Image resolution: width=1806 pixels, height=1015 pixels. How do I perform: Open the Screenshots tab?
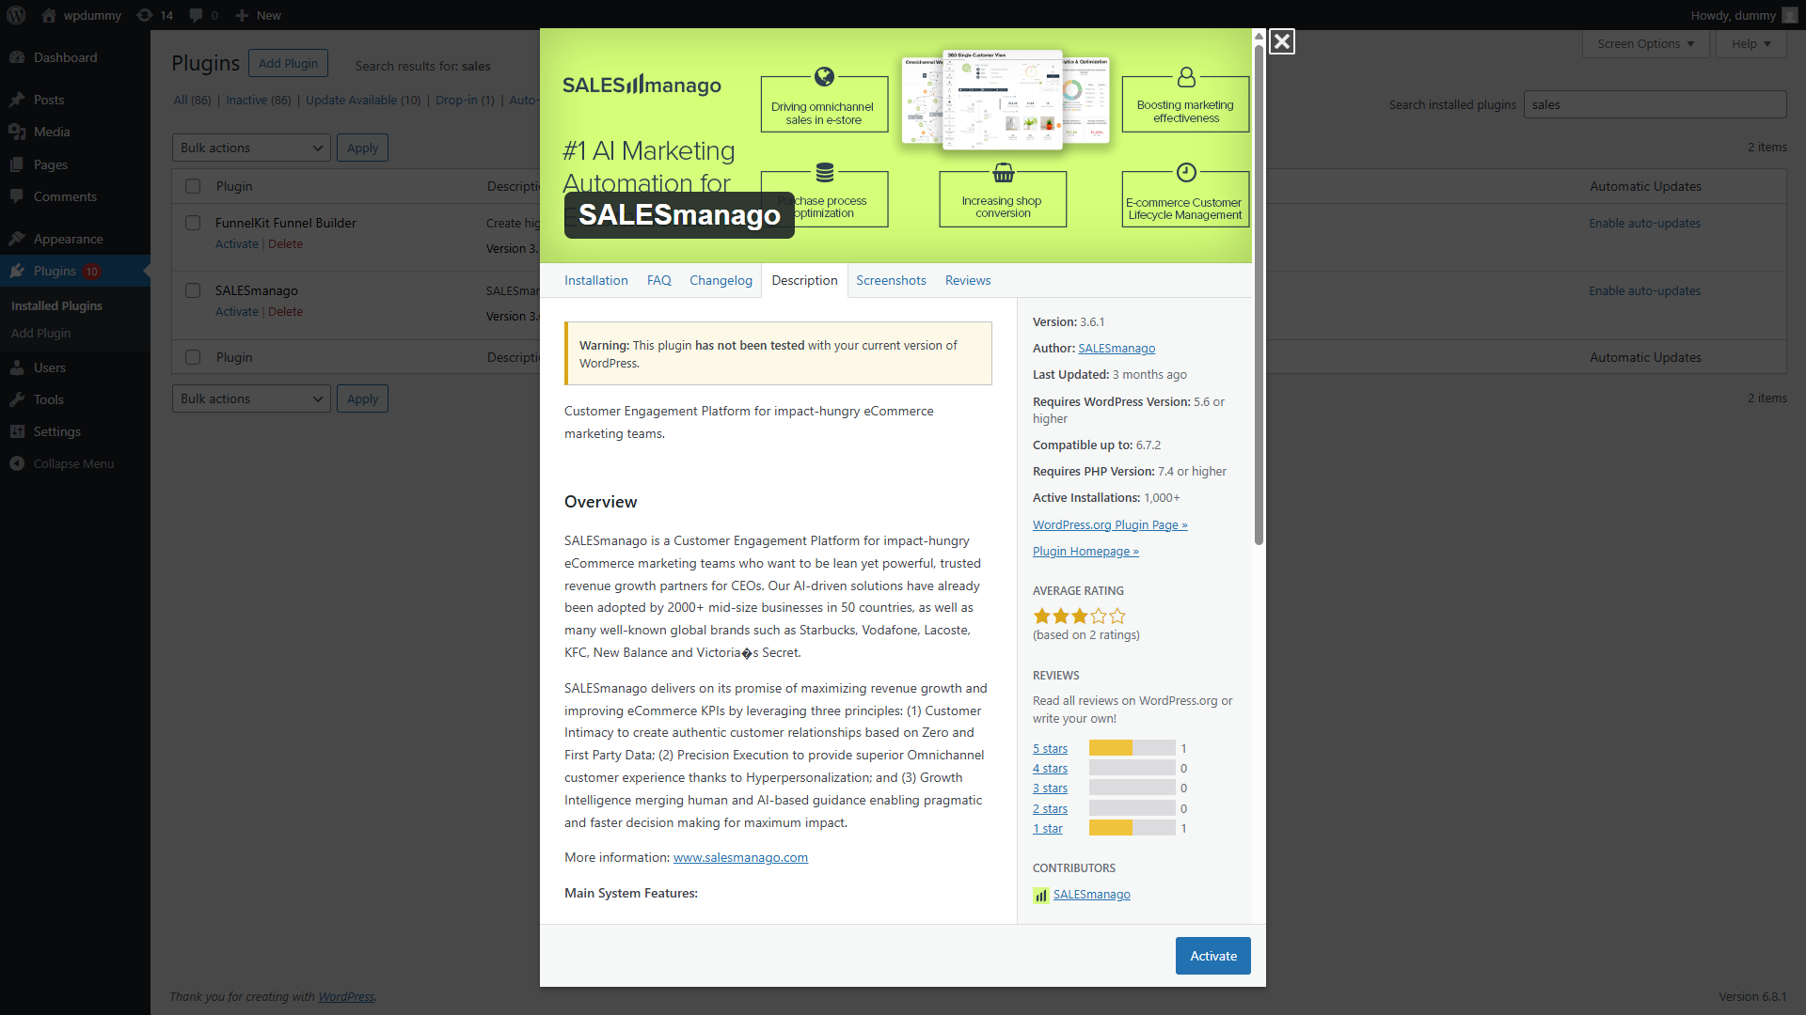click(x=891, y=280)
